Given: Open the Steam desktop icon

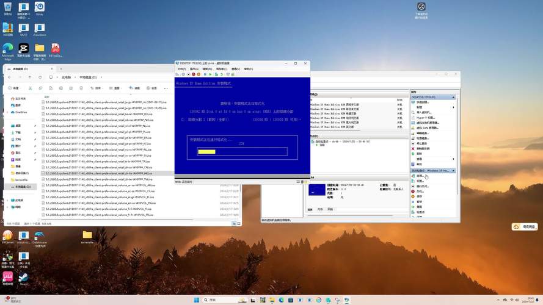Looking at the screenshot, I should click(x=23, y=279).
